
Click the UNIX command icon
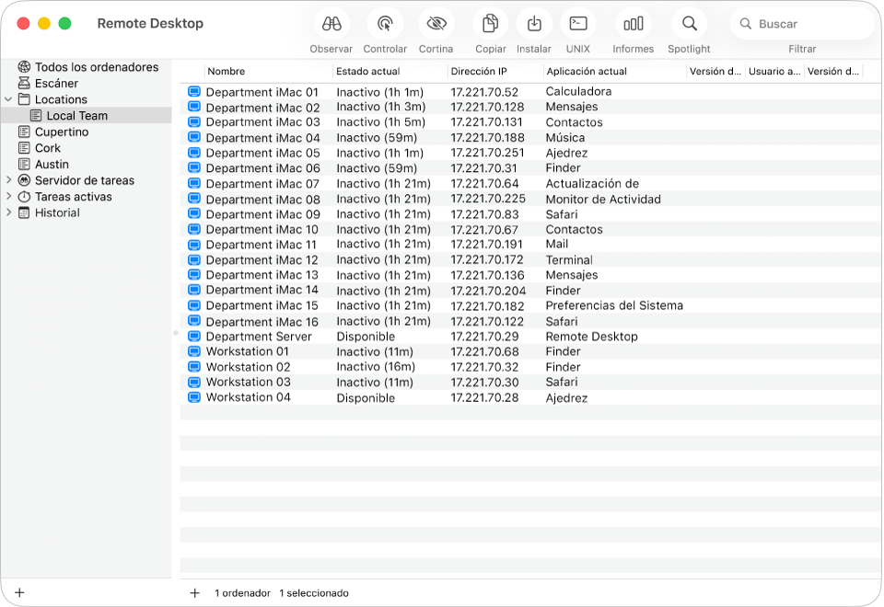tap(577, 23)
